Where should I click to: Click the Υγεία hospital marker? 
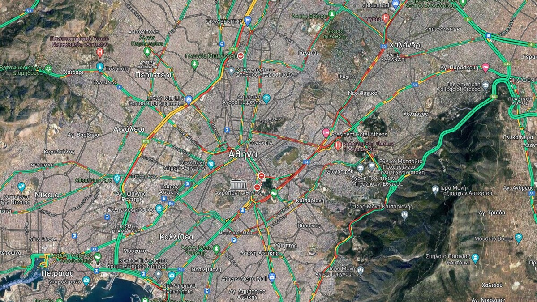click(386, 18)
